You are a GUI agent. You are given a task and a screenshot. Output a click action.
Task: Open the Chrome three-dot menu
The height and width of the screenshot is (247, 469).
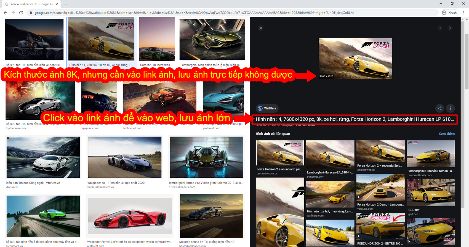pos(464,13)
